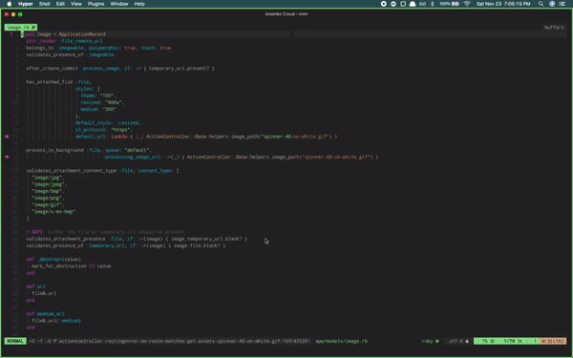
Task: Open the Plugins menu
Action: coord(95,4)
